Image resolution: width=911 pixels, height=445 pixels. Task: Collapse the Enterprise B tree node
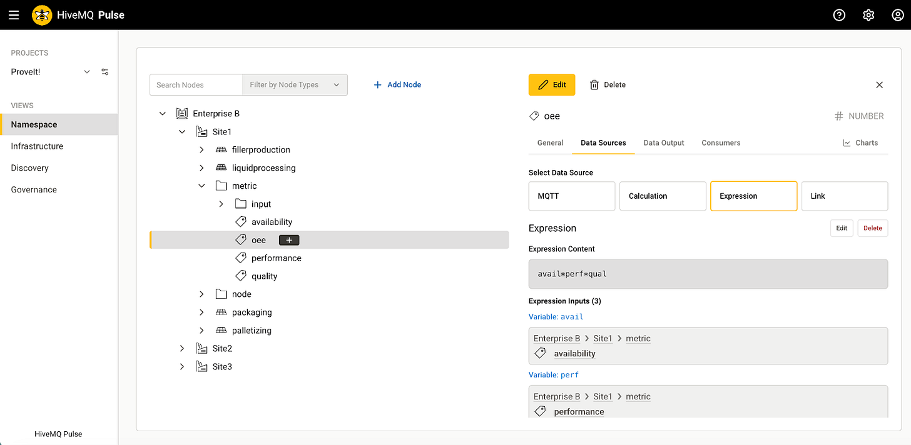163,114
